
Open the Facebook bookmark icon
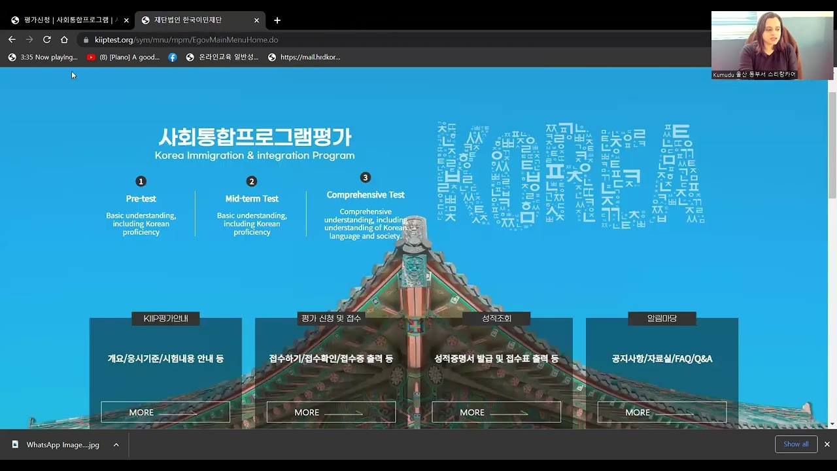(x=173, y=58)
